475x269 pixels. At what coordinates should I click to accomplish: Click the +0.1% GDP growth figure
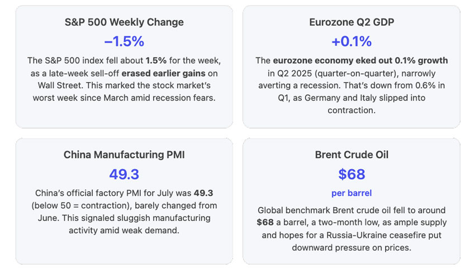point(351,41)
